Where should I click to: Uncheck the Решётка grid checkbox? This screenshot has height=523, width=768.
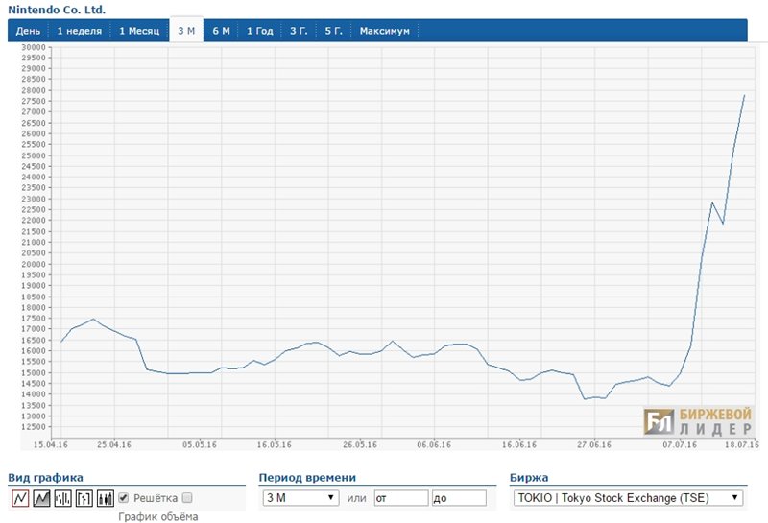coord(124,498)
